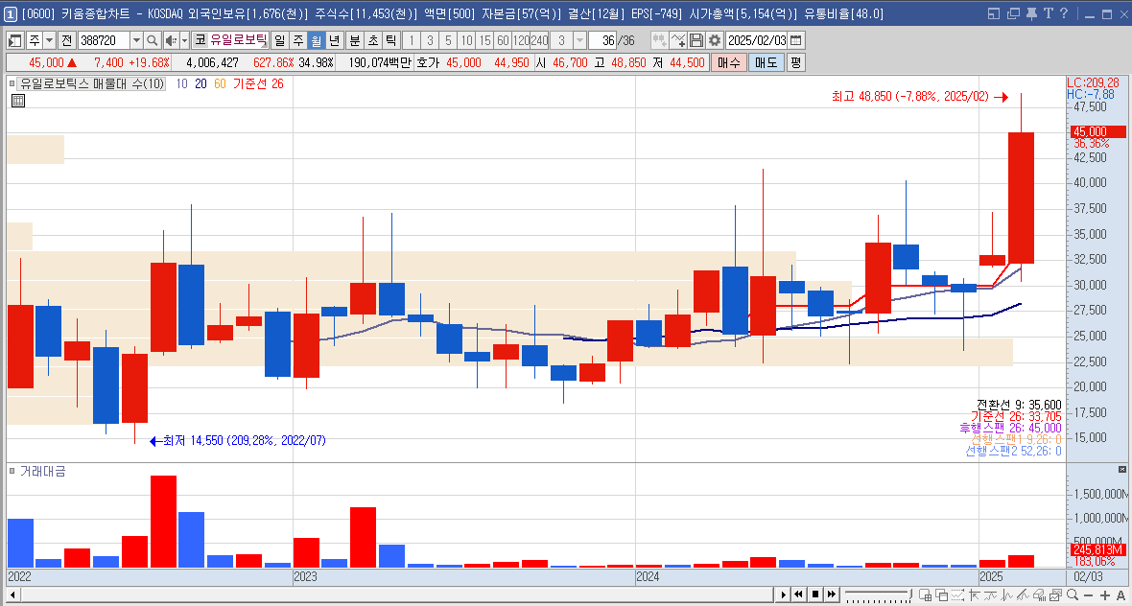Click the speaker sound icon
The width and height of the screenshot is (1132, 606).
170,40
